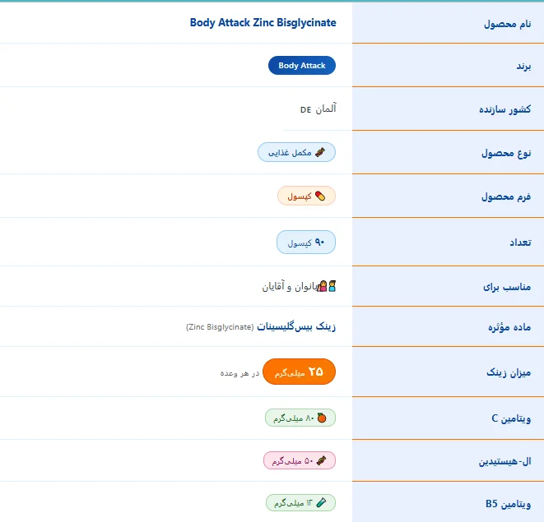The width and height of the screenshot is (544, 522).
Task: Click the نوع محصول row label
Action: click(x=506, y=153)
